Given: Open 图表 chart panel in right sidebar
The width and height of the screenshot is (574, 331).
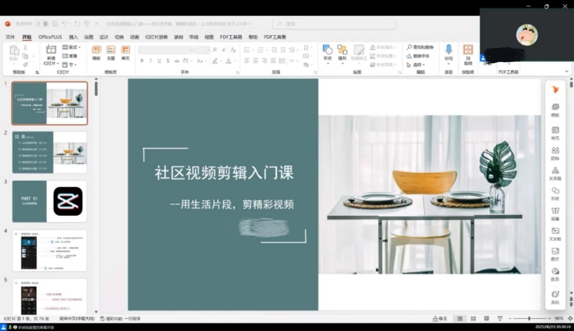Looking at the screenshot, I should tap(555, 274).
